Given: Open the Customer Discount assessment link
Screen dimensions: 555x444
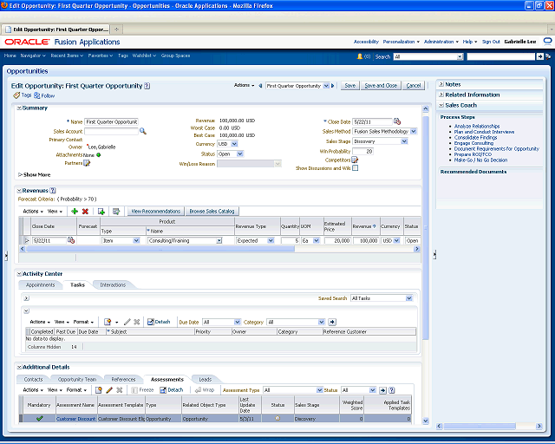Looking at the screenshot, I should click(75, 419).
